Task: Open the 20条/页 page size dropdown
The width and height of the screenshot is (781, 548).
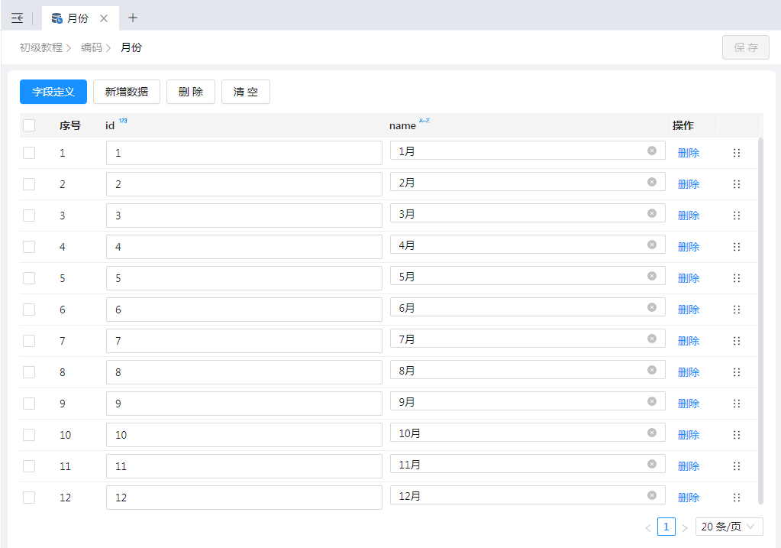Action: [x=728, y=527]
